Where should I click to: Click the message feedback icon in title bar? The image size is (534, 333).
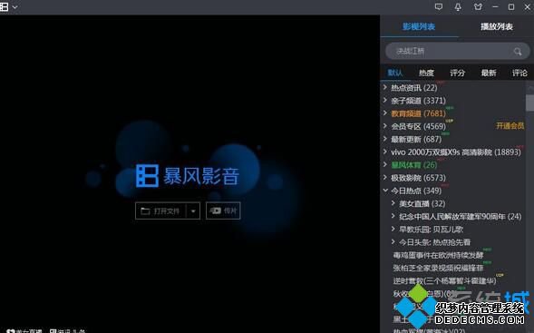click(x=439, y=7)
